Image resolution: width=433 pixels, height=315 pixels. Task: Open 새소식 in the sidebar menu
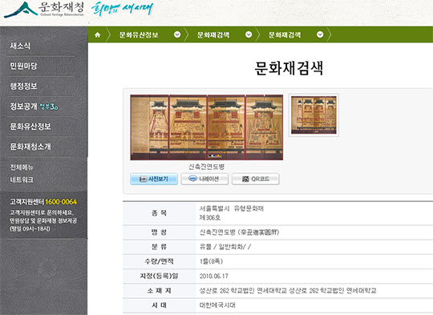(20, 46)
